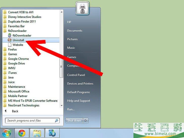Expand the Convert VOB to AVI folder
184x138 pixels.
click(x=21, y=12)
